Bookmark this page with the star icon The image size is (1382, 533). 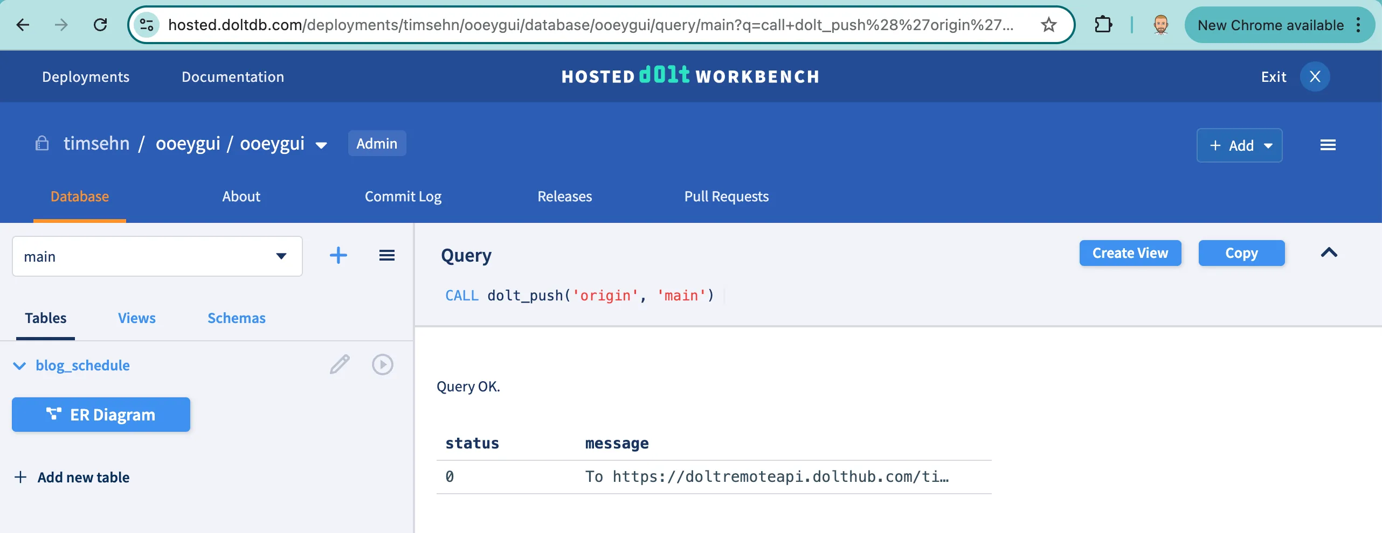pyautogui.click(x=1048, y=25)
